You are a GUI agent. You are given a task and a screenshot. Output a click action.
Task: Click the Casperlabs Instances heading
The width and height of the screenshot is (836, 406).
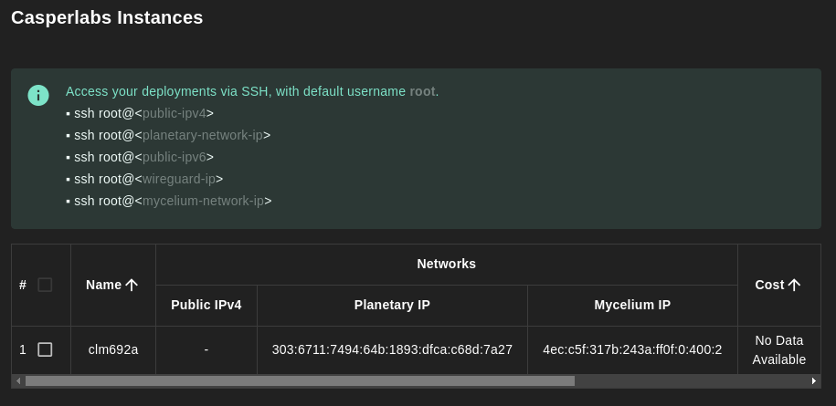pyautogui.click(x=107, y=17)
